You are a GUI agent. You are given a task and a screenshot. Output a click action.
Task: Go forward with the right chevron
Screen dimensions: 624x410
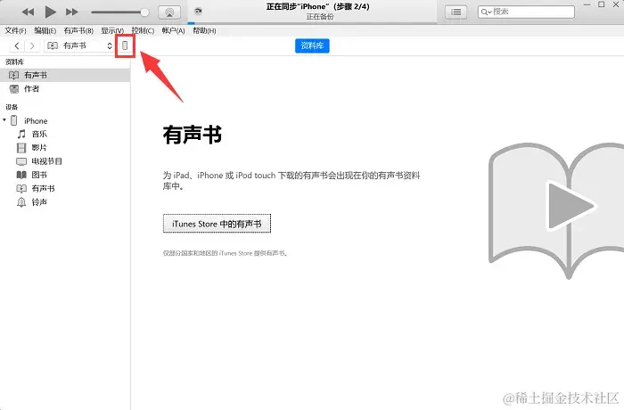[x=32, y=45]
